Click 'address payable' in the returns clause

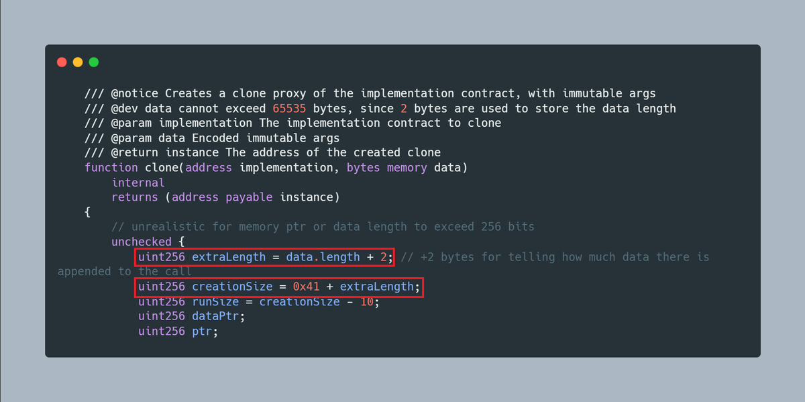[222, 197]
